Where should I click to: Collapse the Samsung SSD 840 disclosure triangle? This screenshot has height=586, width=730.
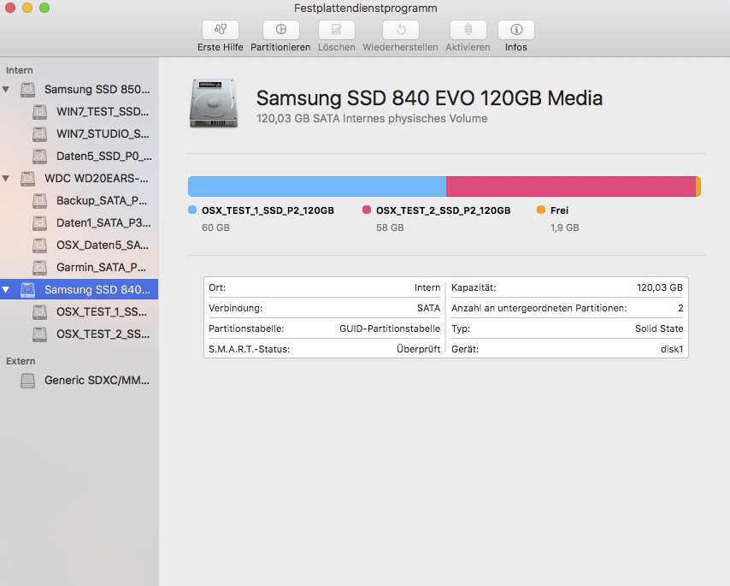(x=6, y=290)
